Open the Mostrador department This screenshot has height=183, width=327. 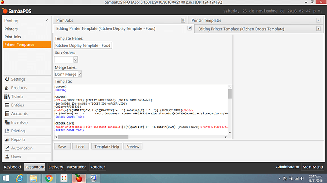coord(76,167)
